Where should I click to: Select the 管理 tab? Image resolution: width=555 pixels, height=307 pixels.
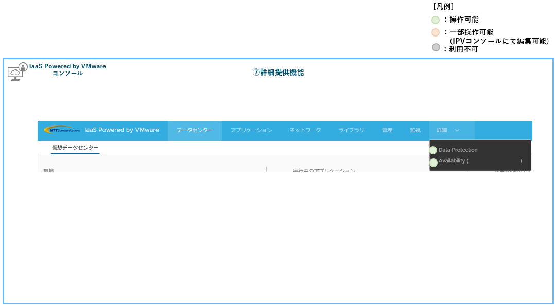387,130
